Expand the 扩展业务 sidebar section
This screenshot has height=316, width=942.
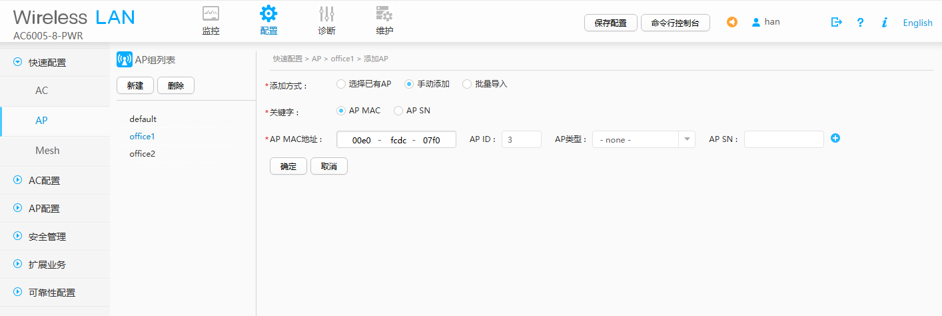pos(18,264)
